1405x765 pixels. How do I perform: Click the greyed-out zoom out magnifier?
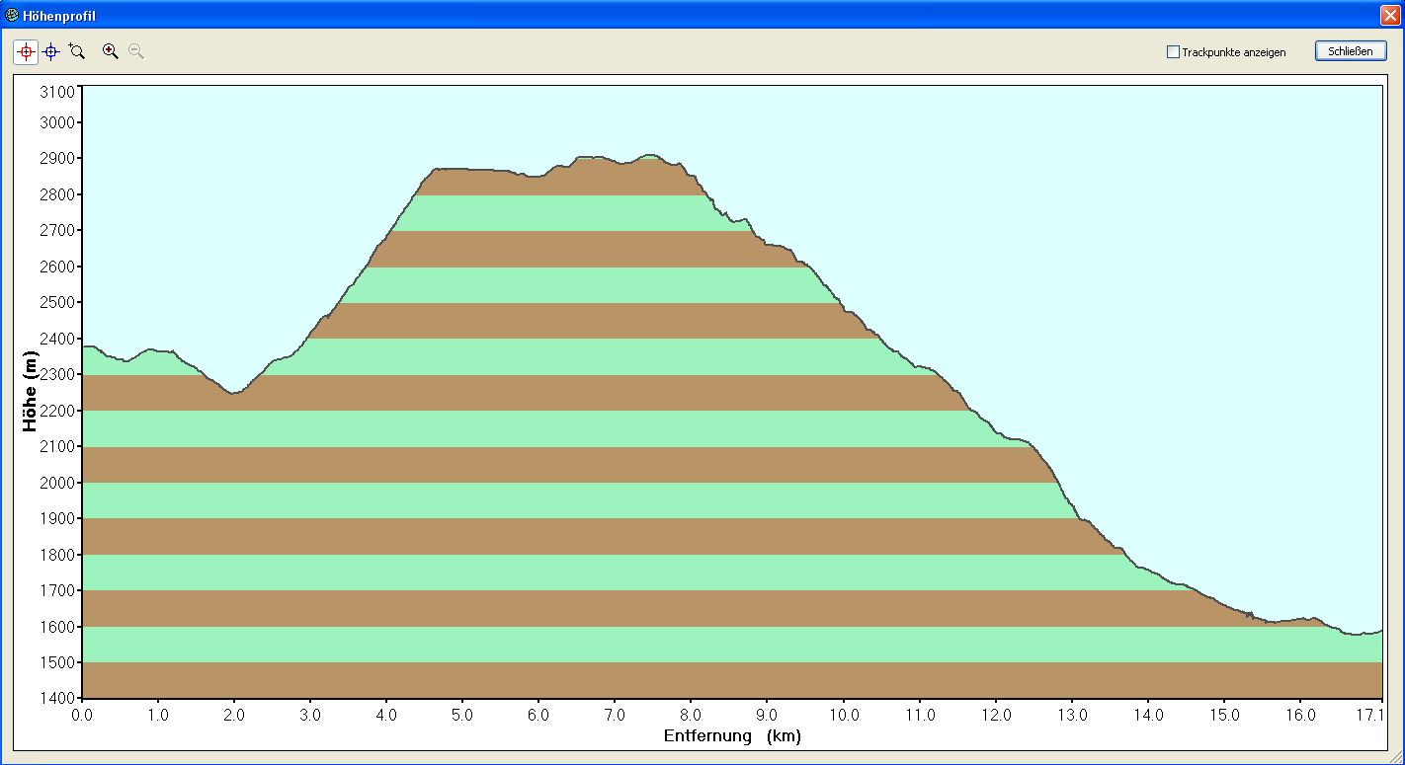136,51
